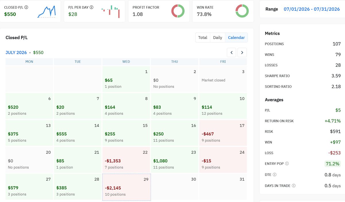Screen dimensions: 345x202
Task: Click the Sortino Ratio value 2.18
Action: tap(336, 86)
